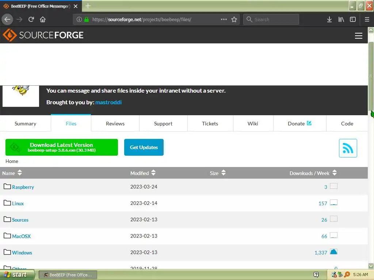Click the Linux folder icon
The width and height of the screenshot is (374, 280).
[x=7, y=203]
